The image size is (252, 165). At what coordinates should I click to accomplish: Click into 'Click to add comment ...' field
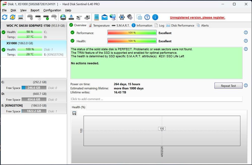point(156,99)
